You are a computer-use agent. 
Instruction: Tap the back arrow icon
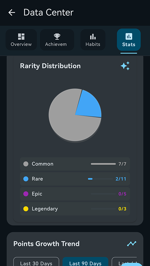click(12, 13)
